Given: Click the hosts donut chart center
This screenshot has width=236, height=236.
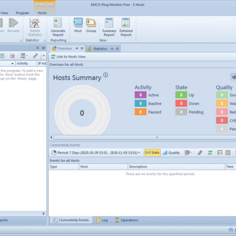Looking at the screenshot, I should (x=82, y=113).
